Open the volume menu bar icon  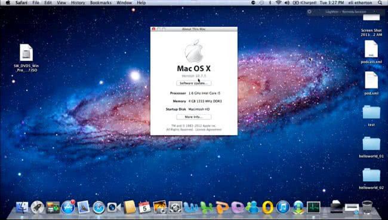(287, 3)
